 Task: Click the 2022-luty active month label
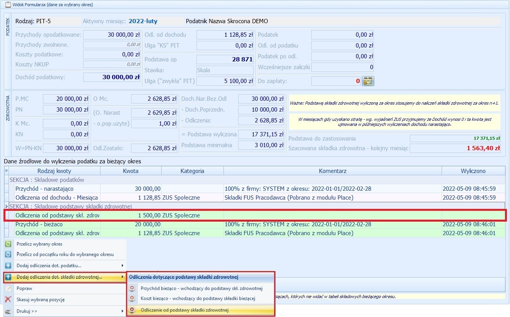pos(143,21)
